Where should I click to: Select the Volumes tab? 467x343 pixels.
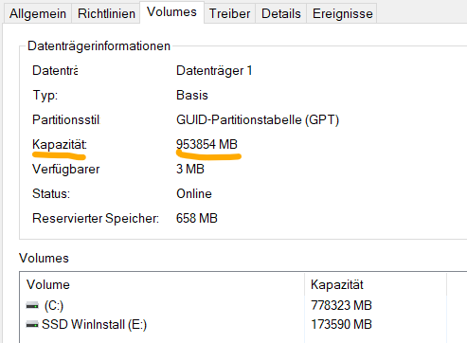tap(171, 12)
